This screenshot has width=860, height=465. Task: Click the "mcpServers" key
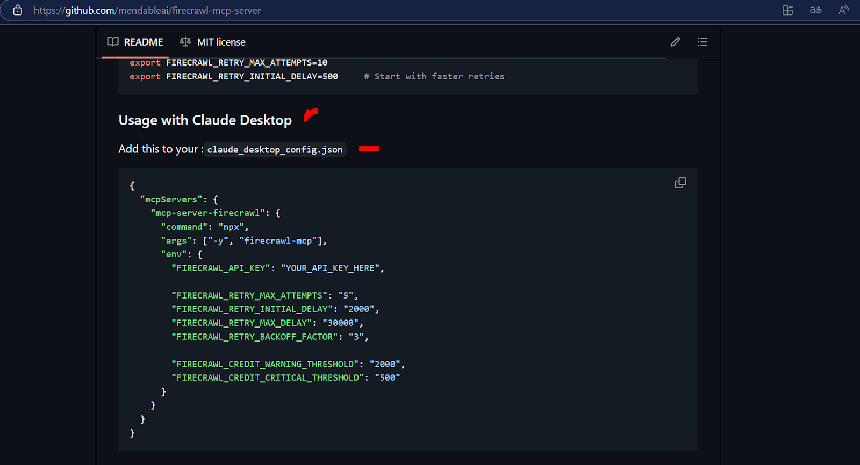click(x=171, y=200)
